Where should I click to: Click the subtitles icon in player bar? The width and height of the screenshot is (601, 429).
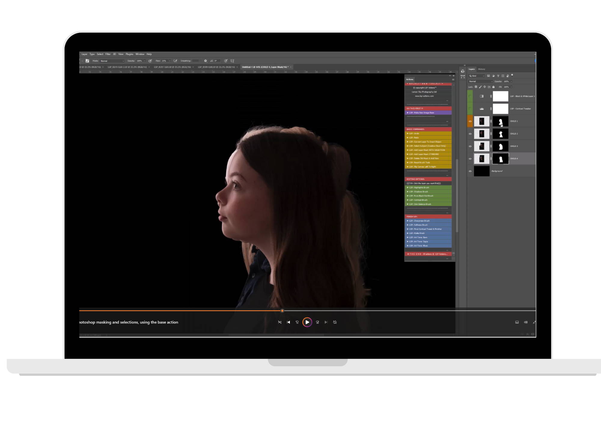pos(517,322)
